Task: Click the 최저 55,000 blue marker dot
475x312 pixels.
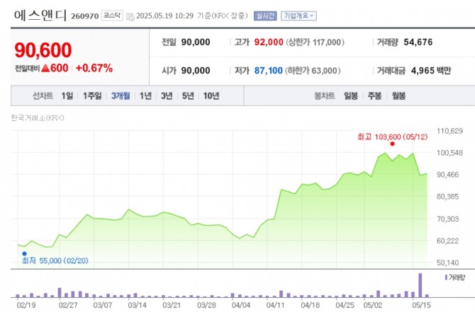Action: point(24,253)
